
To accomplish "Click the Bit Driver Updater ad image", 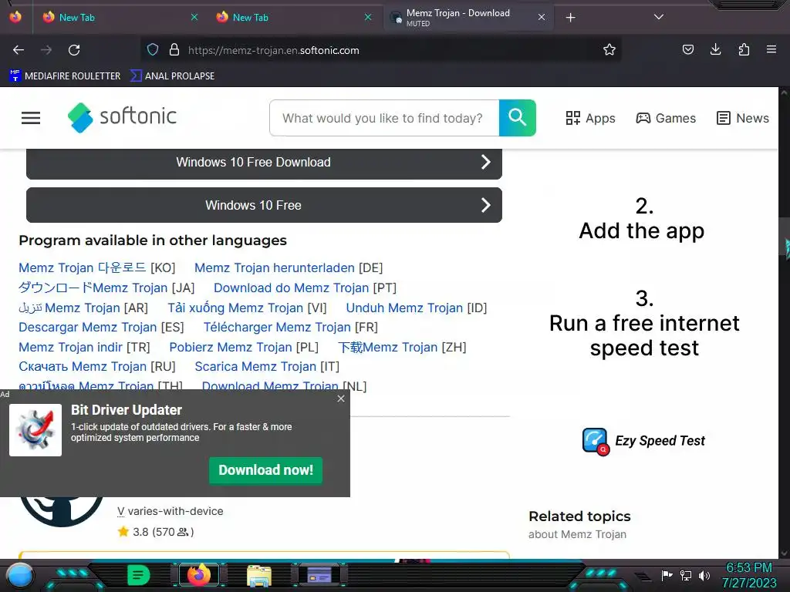I will (35, 430).
